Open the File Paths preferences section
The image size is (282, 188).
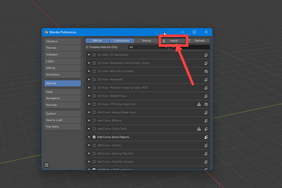pyautogui.click(x=62, y=127)
